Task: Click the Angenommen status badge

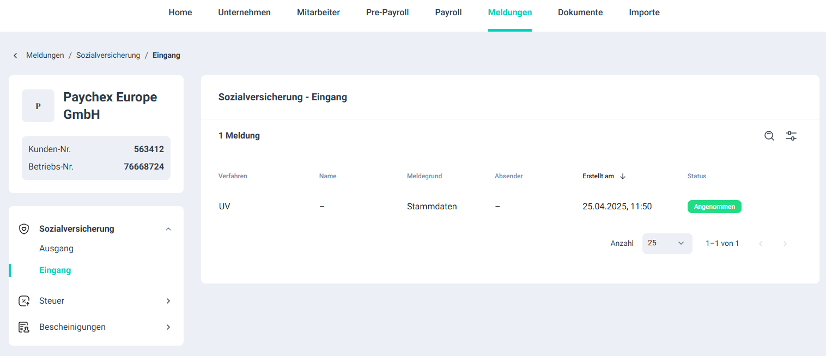Action: (714, 207)
